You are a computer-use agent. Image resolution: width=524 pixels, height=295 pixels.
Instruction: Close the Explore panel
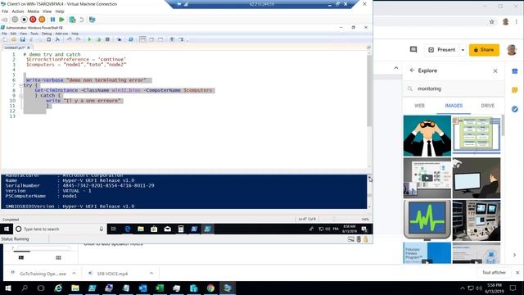[495, 70]
